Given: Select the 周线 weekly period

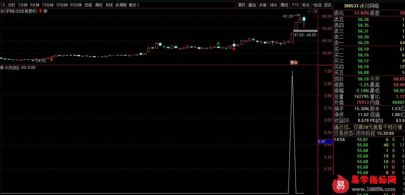Looking at the screenshot, I should click(98, 5).
